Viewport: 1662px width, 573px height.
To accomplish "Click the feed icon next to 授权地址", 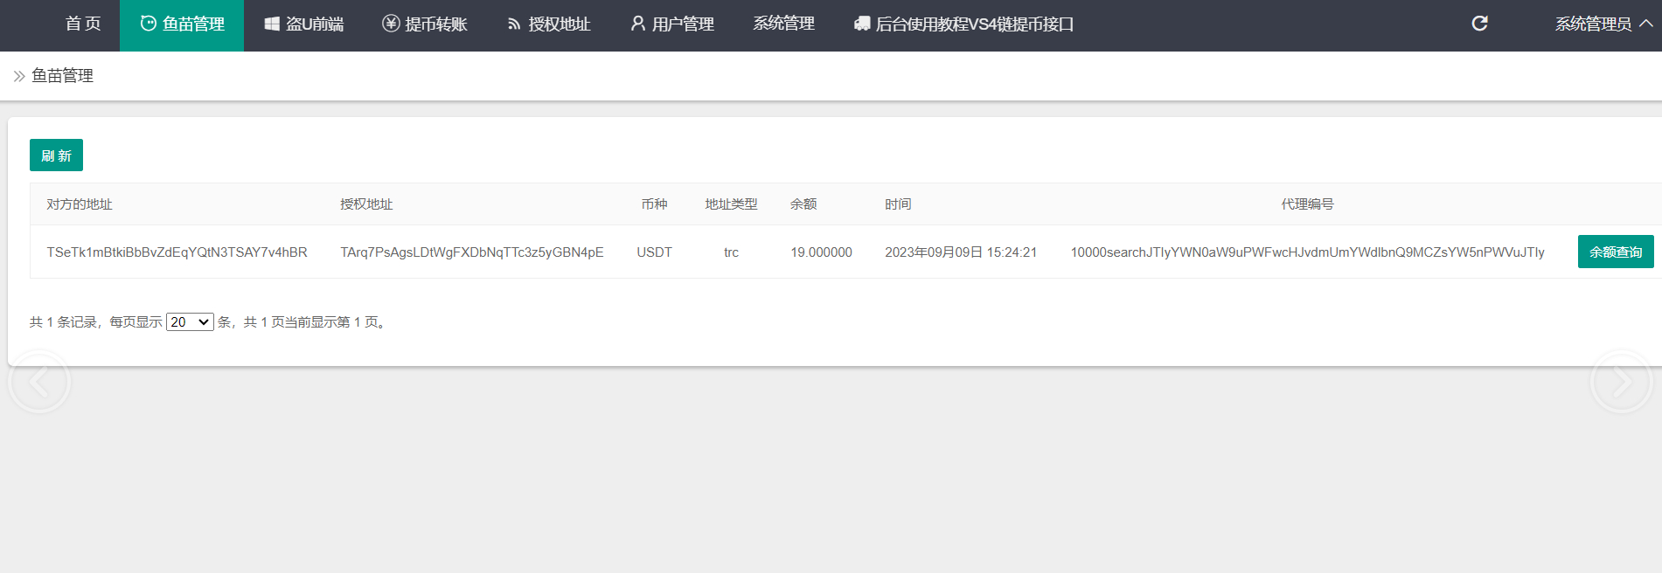I will click(x=514, y=24).
